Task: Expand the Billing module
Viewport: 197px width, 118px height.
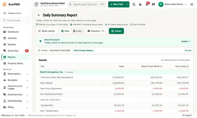Action: click(27, 108)
